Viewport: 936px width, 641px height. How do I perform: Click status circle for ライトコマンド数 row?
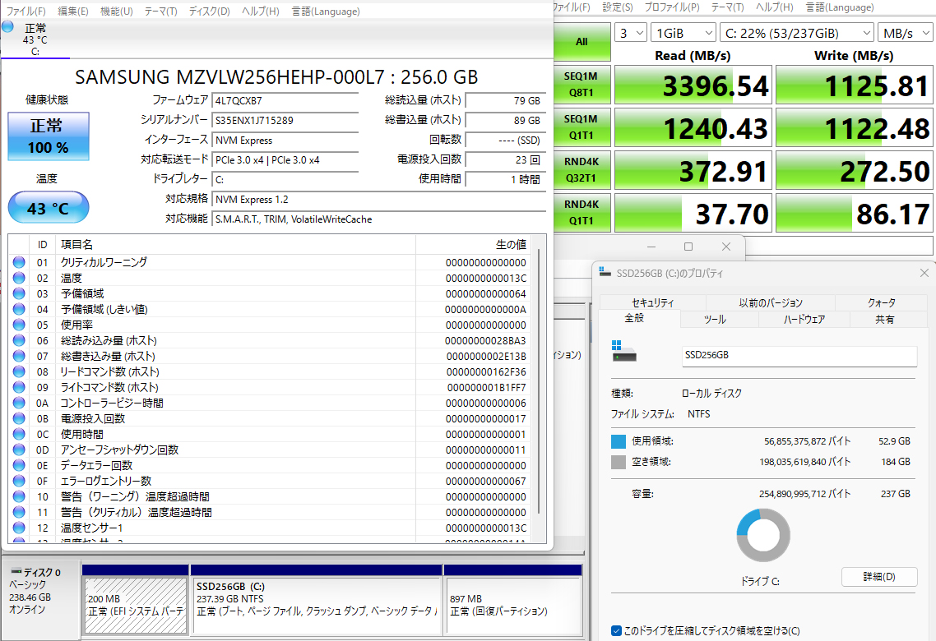[x=19, y=387]
